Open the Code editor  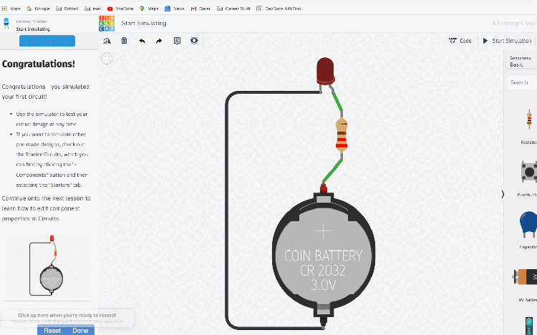(460, 41)
